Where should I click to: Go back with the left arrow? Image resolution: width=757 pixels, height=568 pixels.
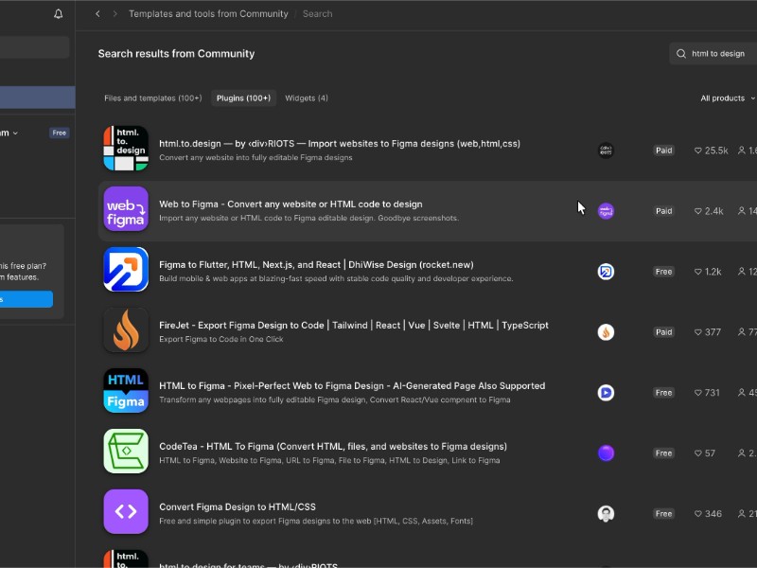pos(98,14)
